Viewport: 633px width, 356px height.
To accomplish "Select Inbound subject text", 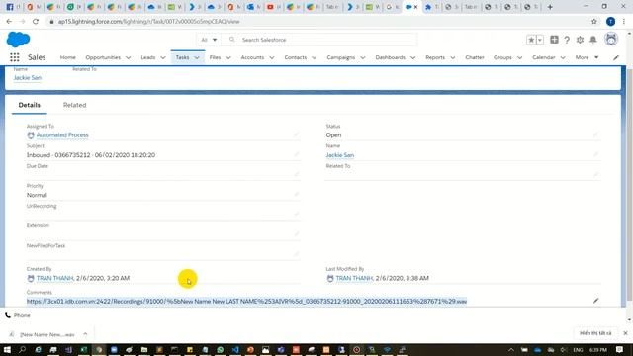I will (x=91, y=155).
